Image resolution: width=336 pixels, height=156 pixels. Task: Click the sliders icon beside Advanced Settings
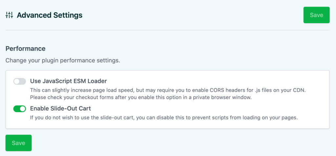tap(10, 15)
